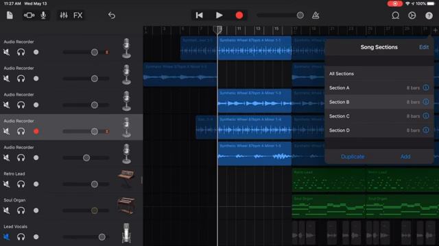Open the Loop Browser
The width and height of the screenshot is (439, 246).
tap(395, 15)
